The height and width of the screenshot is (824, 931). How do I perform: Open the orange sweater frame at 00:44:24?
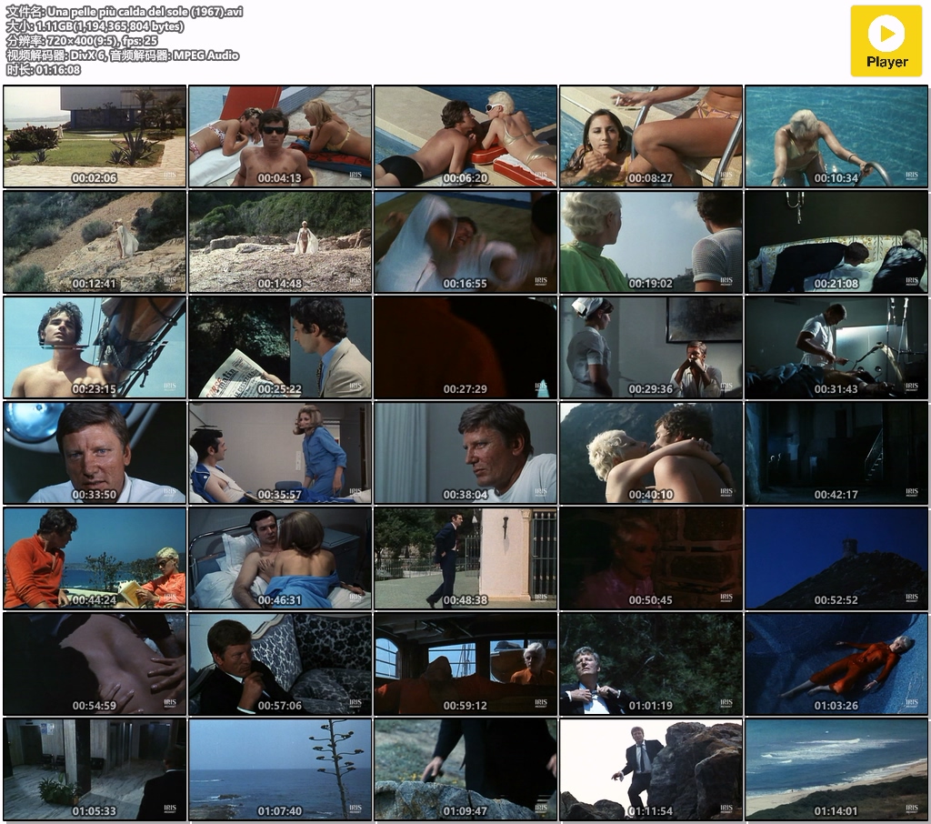point(95,558)
